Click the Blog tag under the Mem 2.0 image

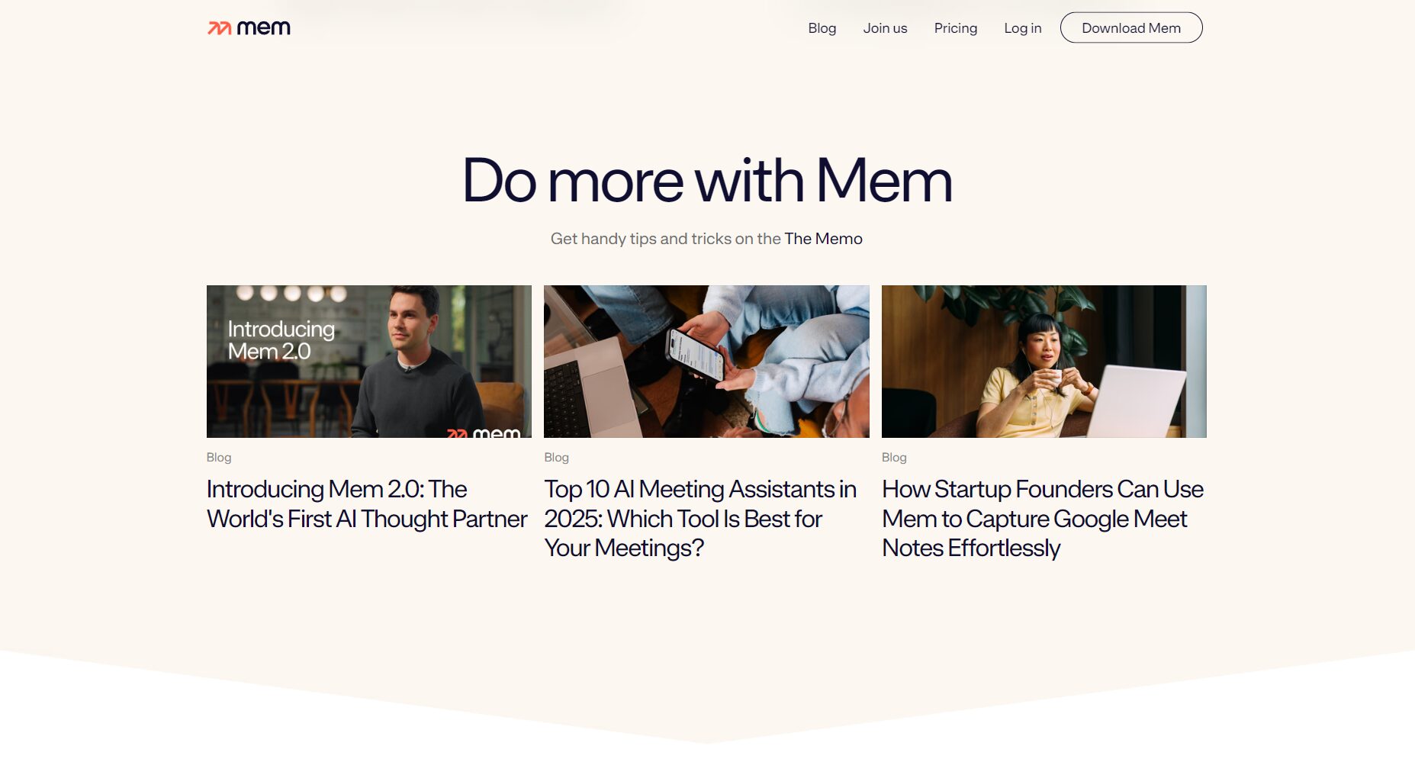pyautogui.click(x=219, y=458)
